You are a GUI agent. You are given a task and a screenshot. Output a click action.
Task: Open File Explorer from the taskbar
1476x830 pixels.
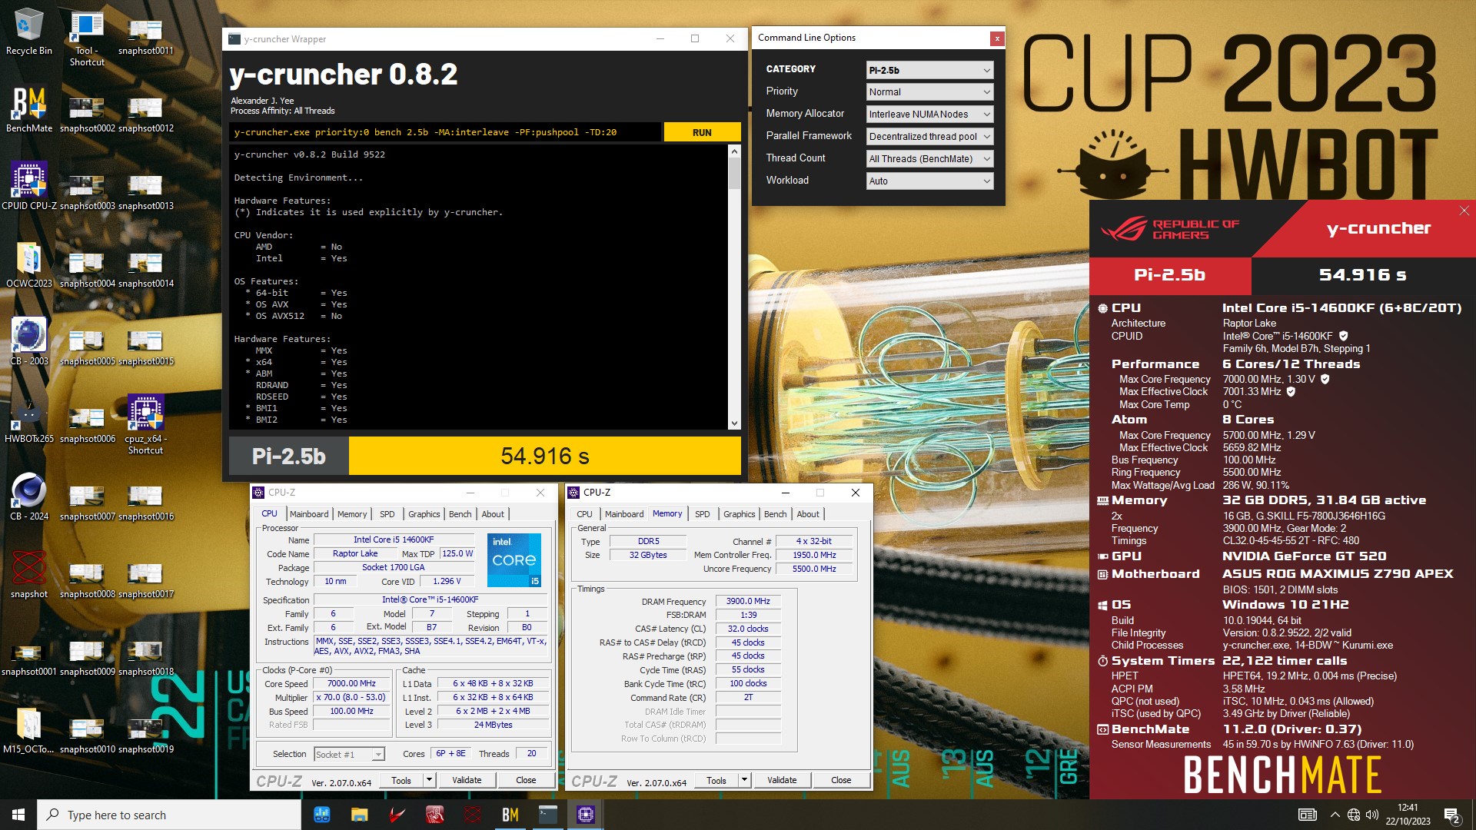tap(359, 815)
